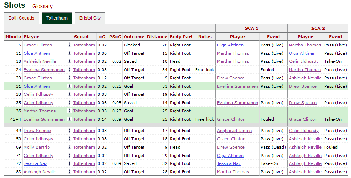Sort by Body Part column header
Screen dimensions: 351x178
[181, 37]
